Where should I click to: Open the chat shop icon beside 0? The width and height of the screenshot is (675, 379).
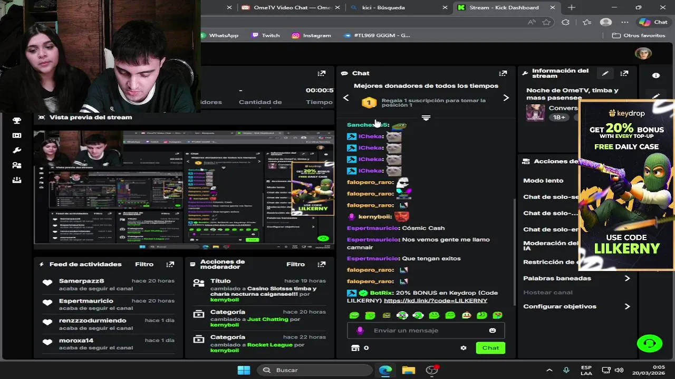tap(355, 348)
